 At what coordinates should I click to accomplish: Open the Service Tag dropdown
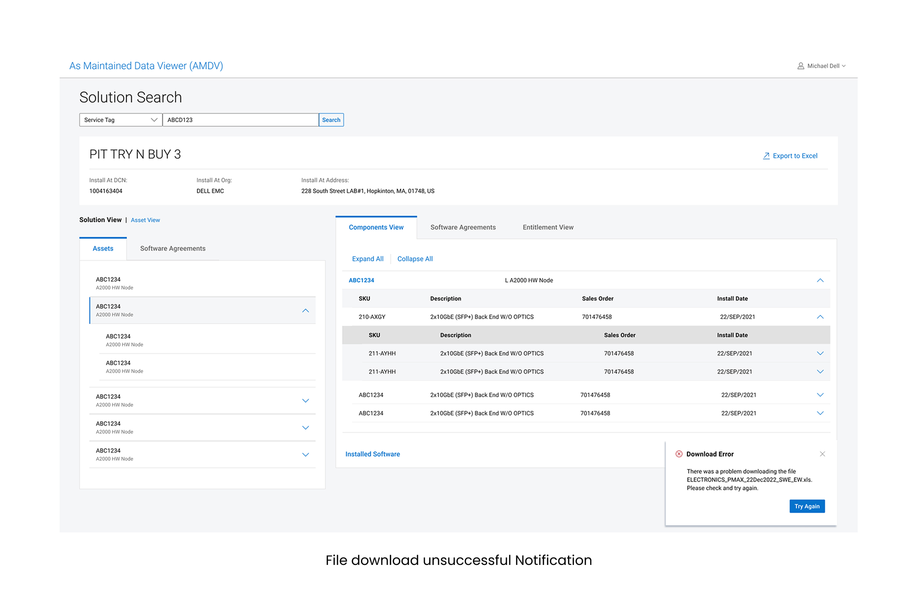[x=120, y=120]
